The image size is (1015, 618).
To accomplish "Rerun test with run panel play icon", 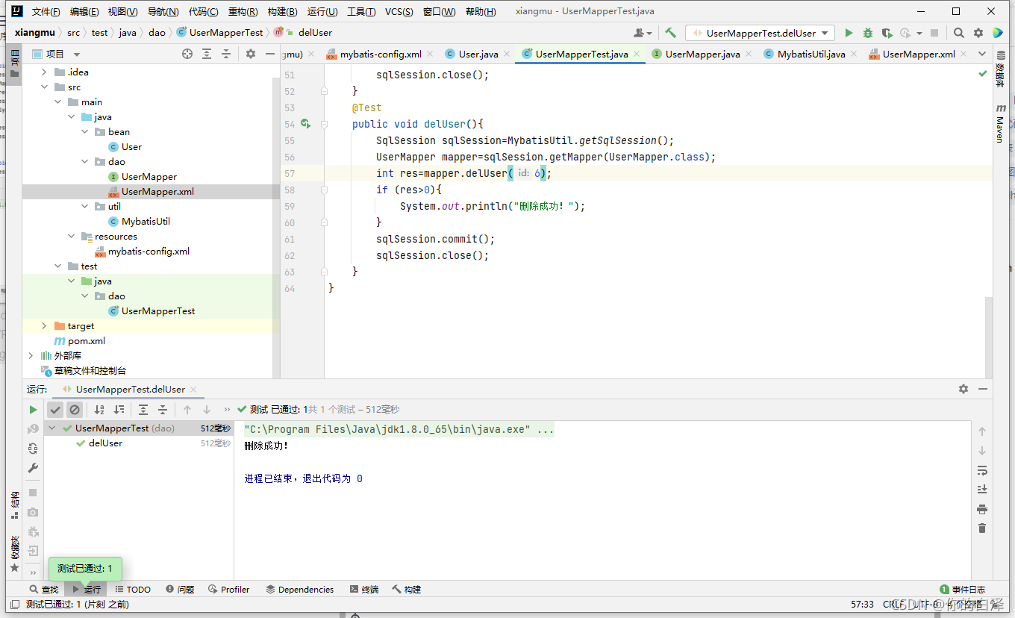I will coord(33,410).
